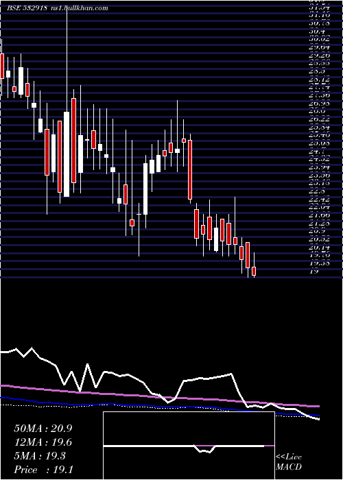
Task: Click the 30.4 price axis label
Action: click(x=317, y=32)
